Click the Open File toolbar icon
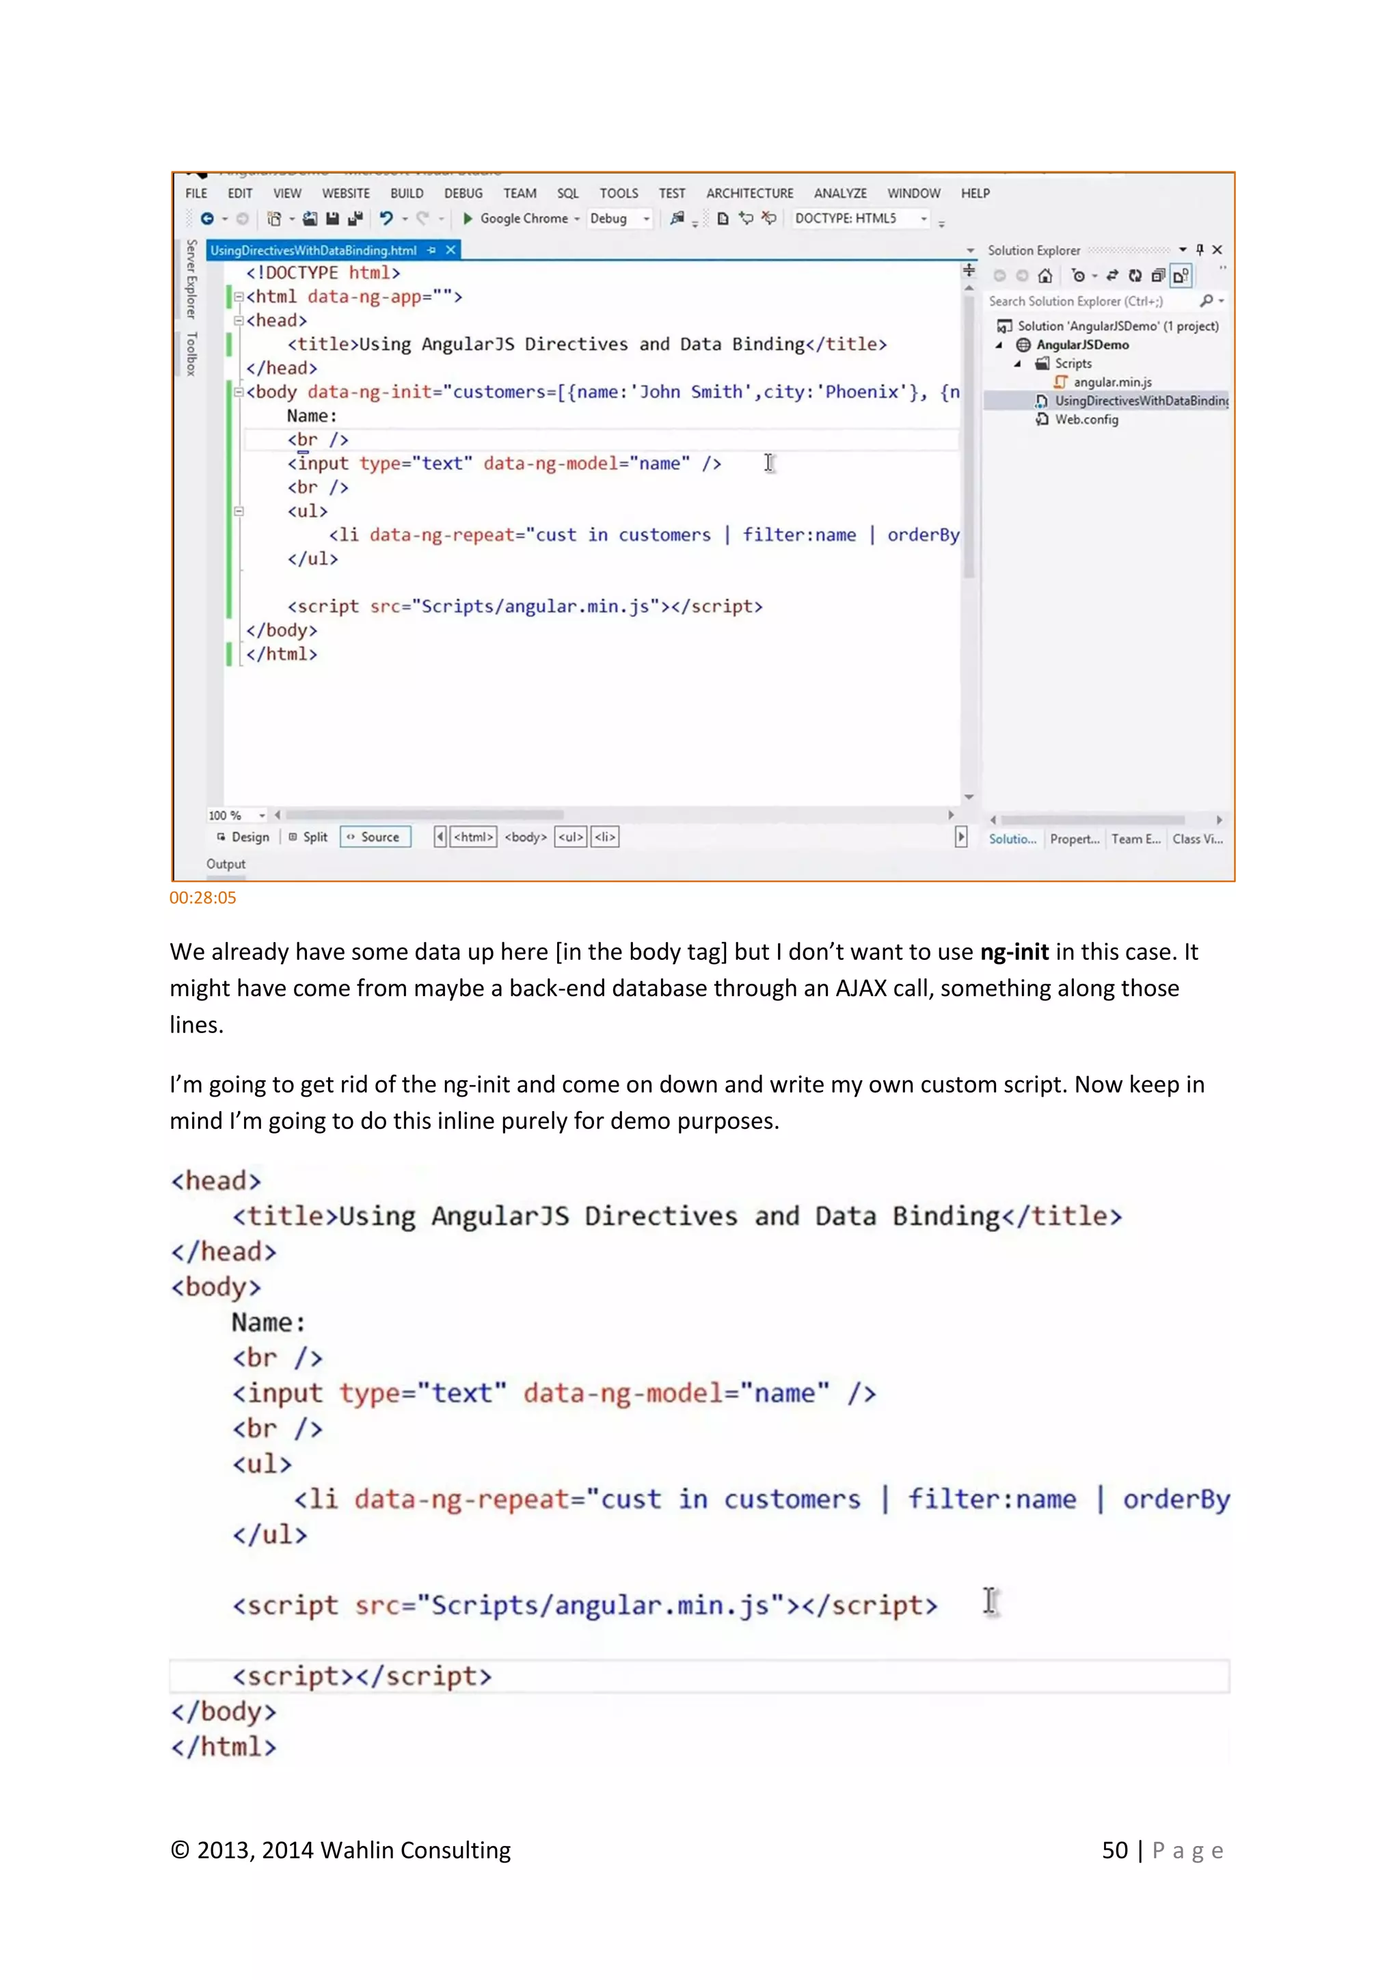The width and height of the screenshot is (1400, 1980). tap(310, 219)
